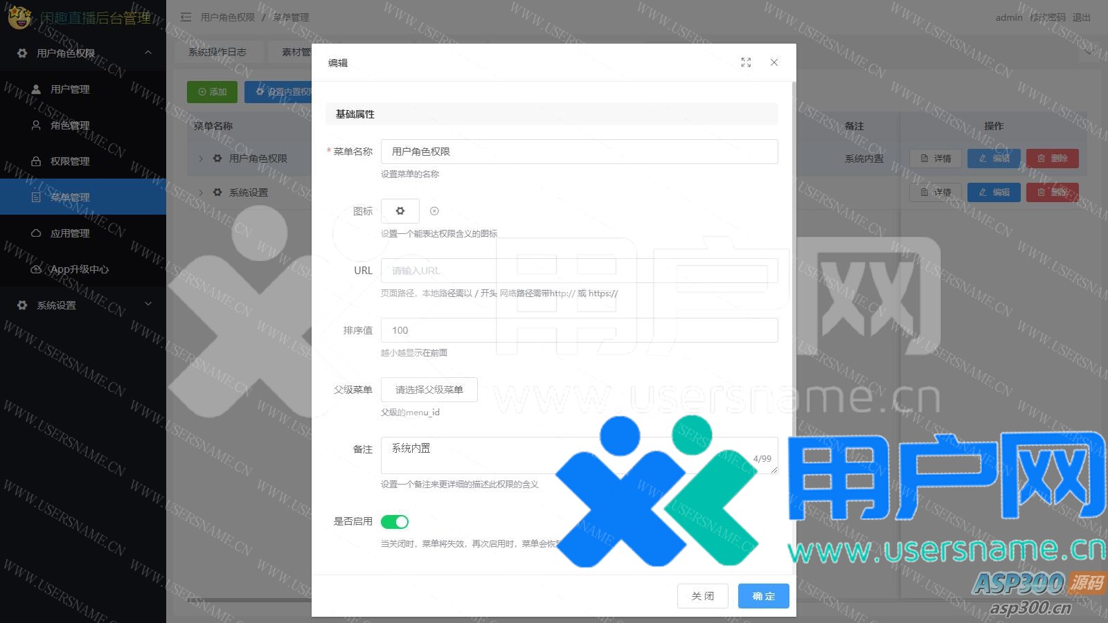
Task: Click the 设置内置权限 button
Action: [x=278, y=92]
